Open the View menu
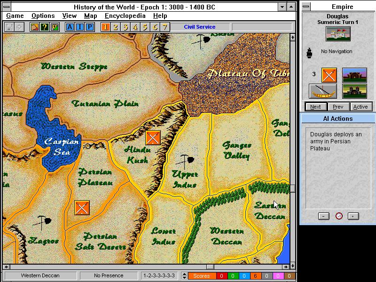This screenshot has width=376, height=282. [x=69, y=16]
